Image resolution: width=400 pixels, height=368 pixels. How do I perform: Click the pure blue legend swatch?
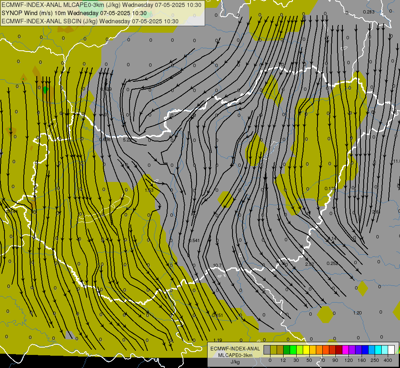365,350
